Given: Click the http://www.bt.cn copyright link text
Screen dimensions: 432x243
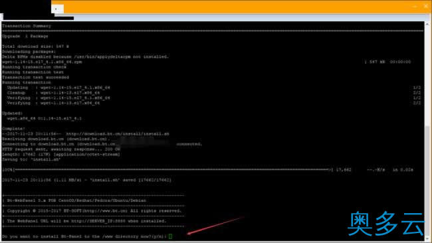Looking at the screenshot, I should point(105,211).
